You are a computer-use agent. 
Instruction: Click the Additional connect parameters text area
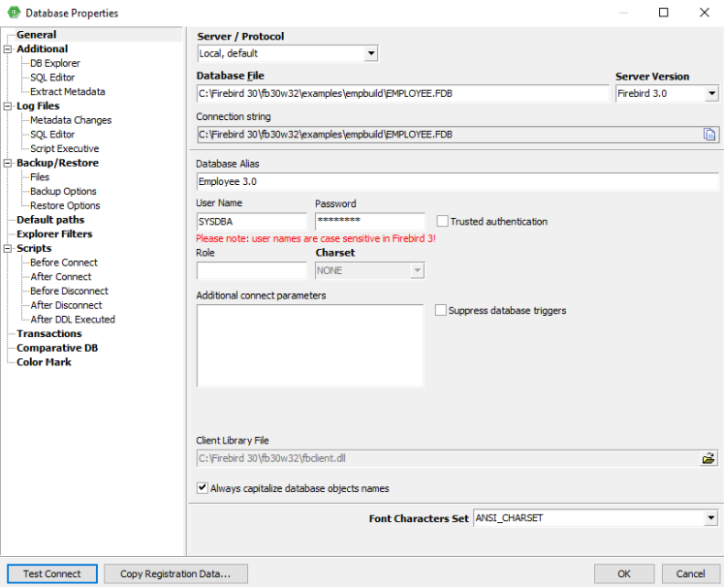[309, 345]
